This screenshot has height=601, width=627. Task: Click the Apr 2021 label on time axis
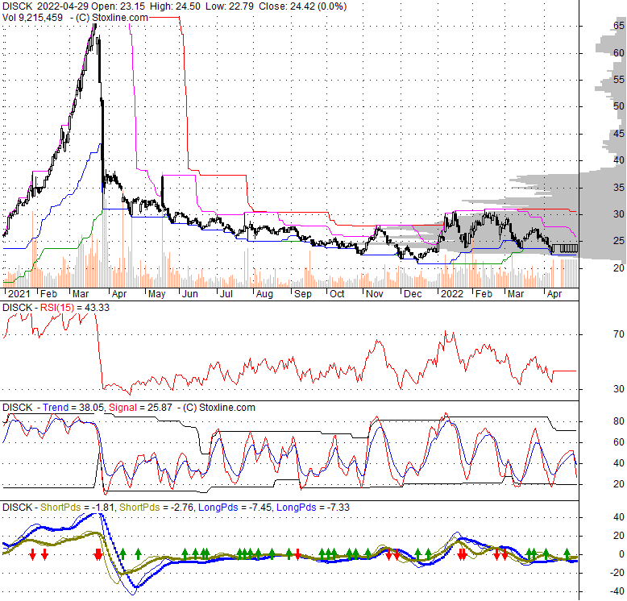(119, 294)
